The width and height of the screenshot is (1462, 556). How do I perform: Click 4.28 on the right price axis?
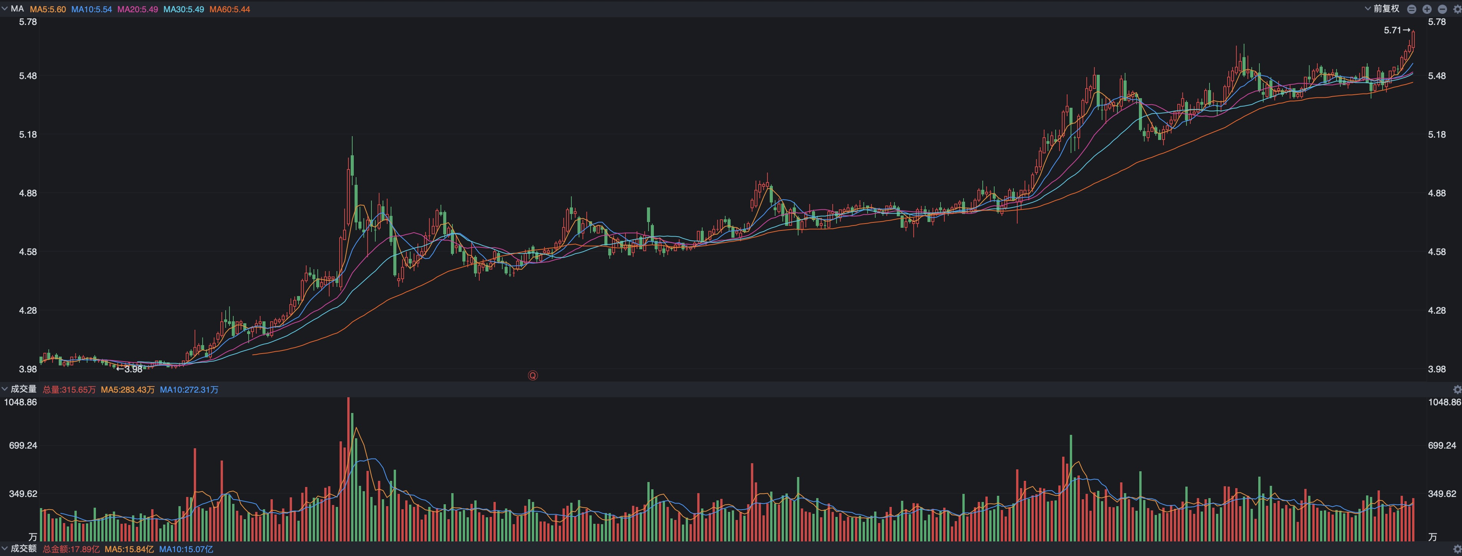[x=1436, y=310]
